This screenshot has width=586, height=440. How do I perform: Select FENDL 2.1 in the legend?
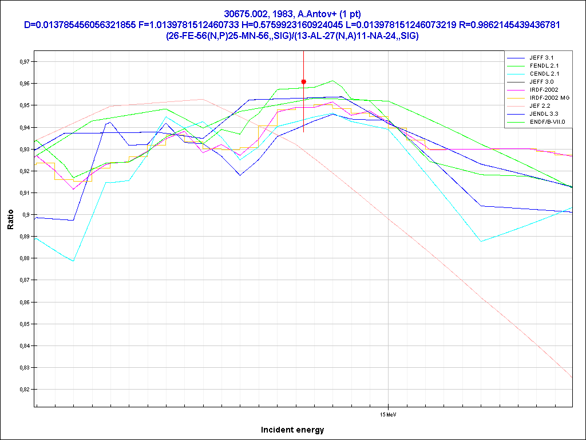pyautogui.click(x=543, y=66)
